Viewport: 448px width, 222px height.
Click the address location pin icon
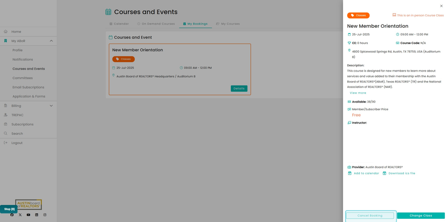tap(349, 51)
